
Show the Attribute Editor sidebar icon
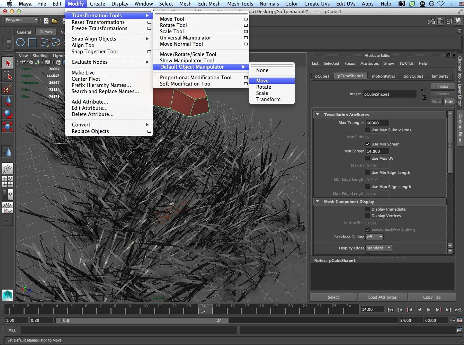440,21
